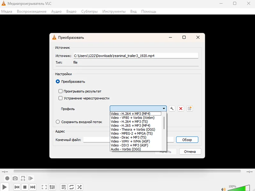Open the Медиа menu
255x191 pixels.
tap(7, 11)
